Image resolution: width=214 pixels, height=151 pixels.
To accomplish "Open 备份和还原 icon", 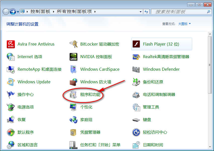I will coord(136,82).
